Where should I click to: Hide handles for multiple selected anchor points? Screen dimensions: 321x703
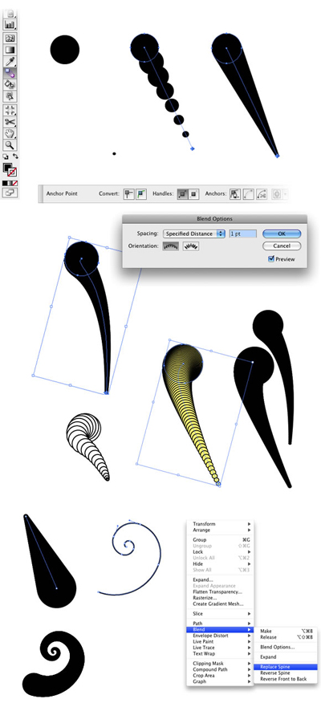click(193, 193)
